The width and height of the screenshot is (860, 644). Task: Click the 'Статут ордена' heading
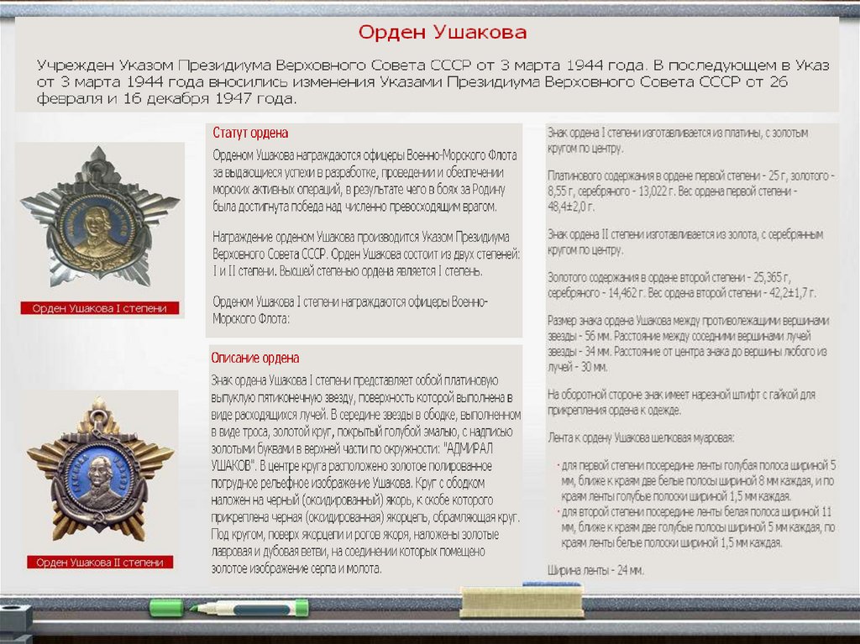pos(250,133)
